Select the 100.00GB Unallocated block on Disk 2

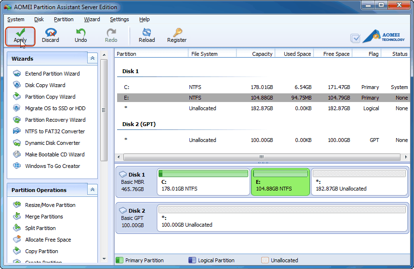(282, 218)
